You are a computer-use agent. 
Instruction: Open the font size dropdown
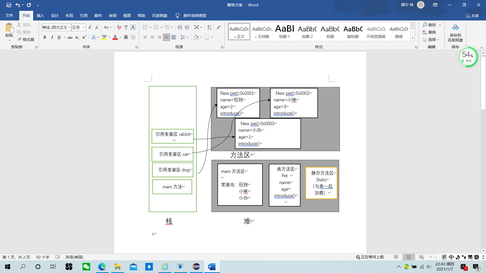84,27
